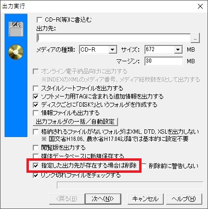Uncheck ソフトメーカ用TAG追加情報 output checkbox
Screen dimensions: 208x209
click(x=36, y=97)
